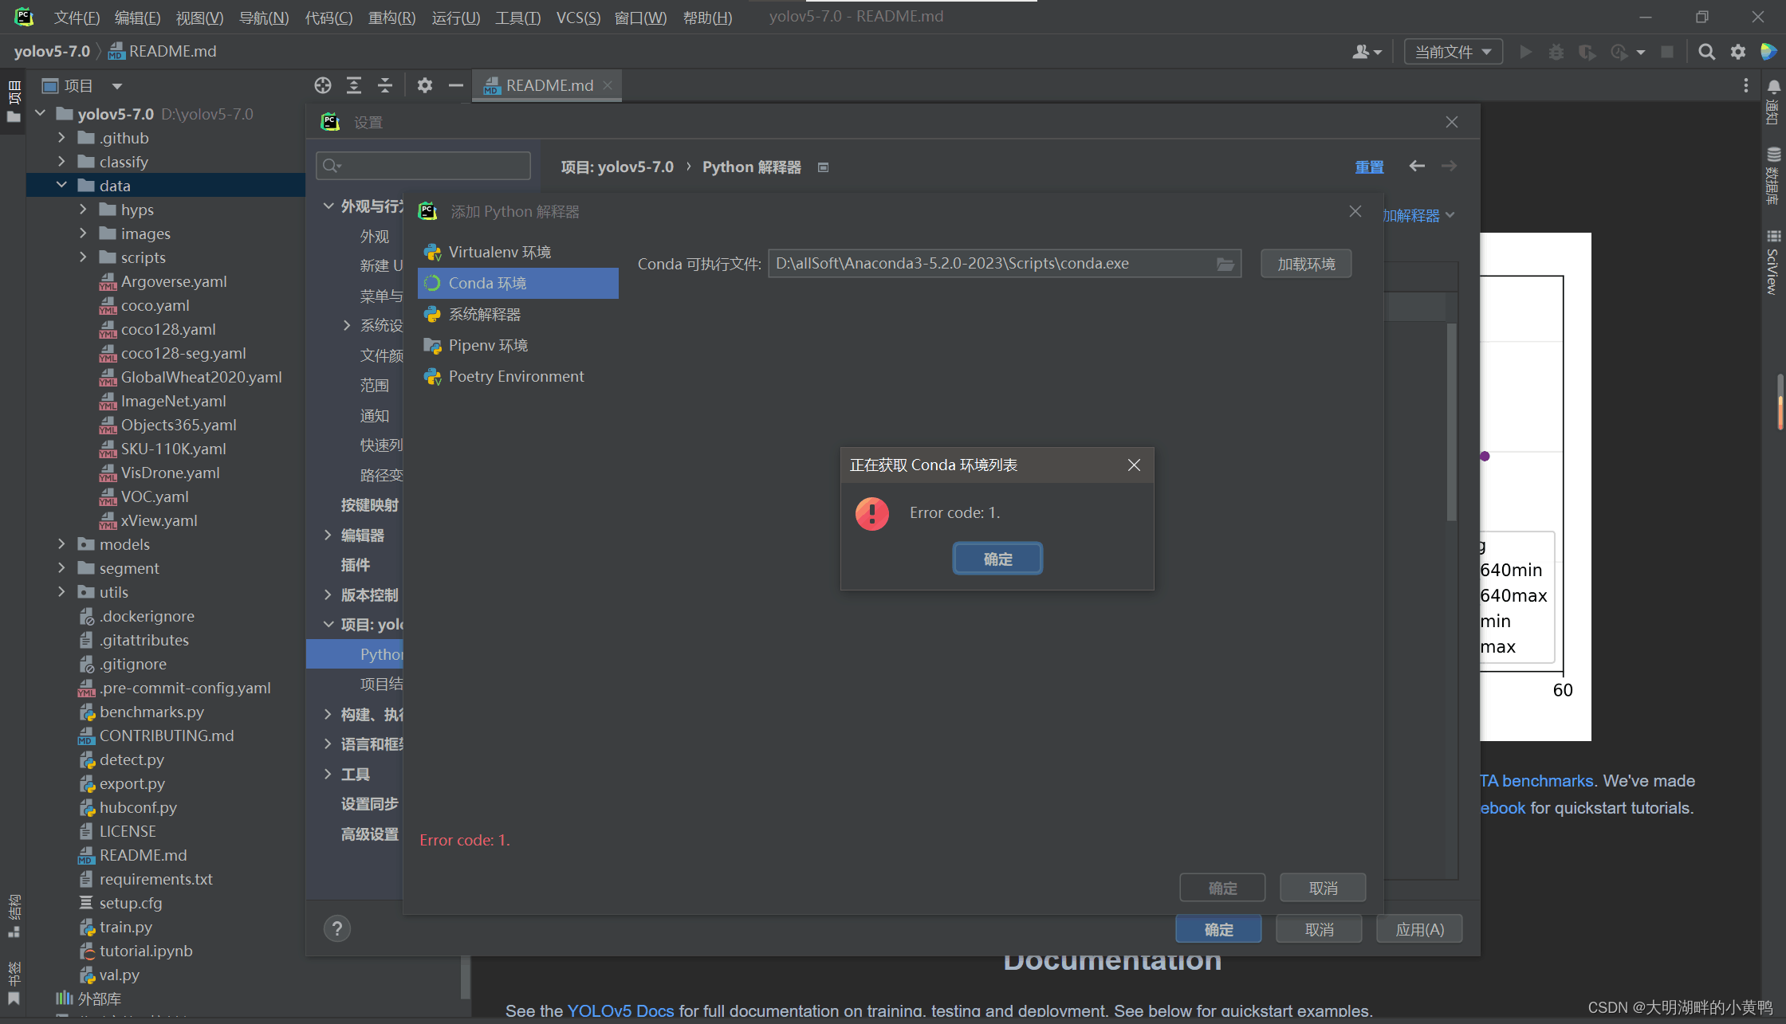Click the Debug bug icon in toolbar
The height and width of the screenshot is (1024, 1786).
coord(1556,52)
